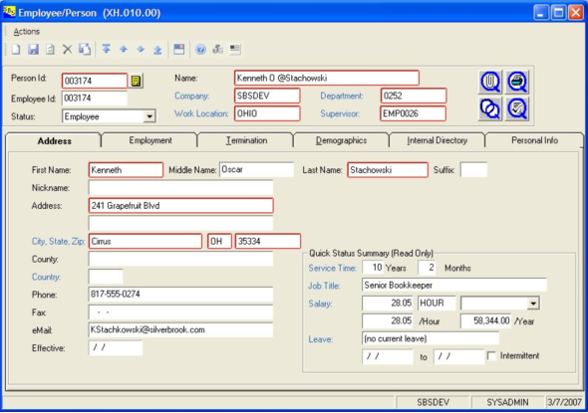
Task: Open the Actions menu
Action: 26,32
